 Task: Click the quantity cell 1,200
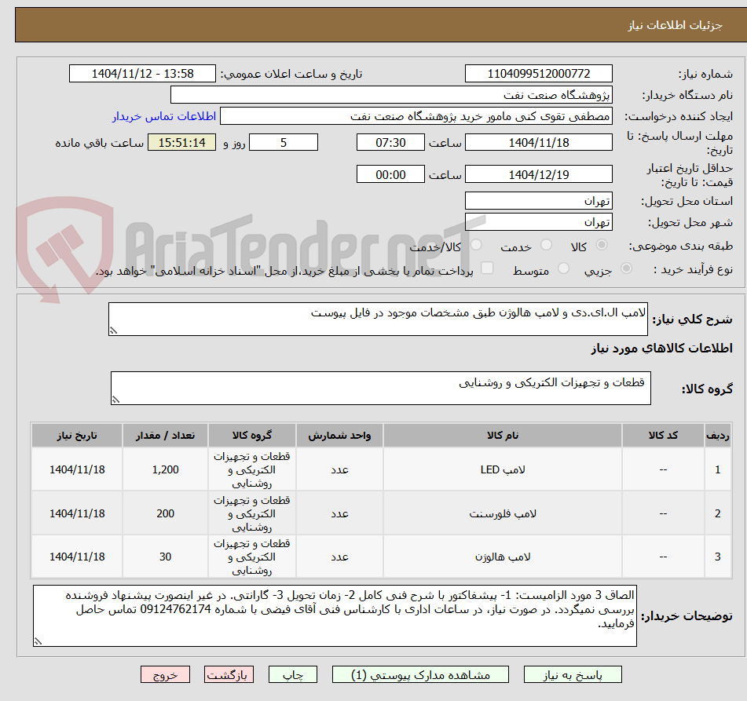[x=165, y=469]
